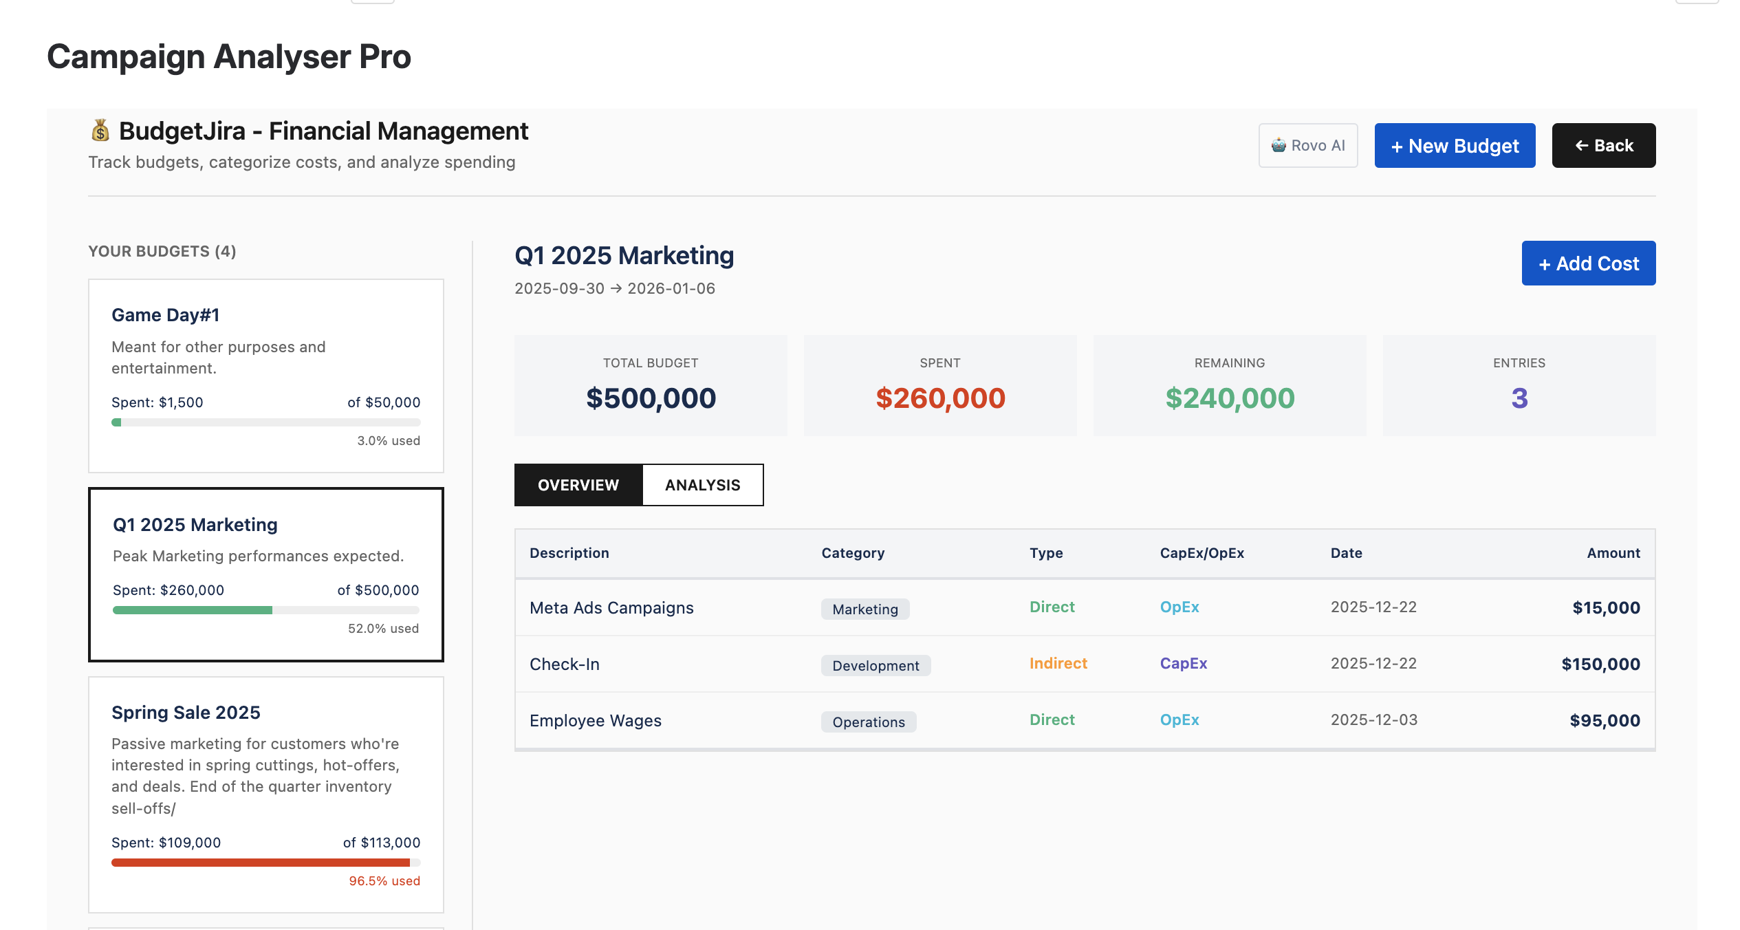Click the Development category tag

(875, 666)
